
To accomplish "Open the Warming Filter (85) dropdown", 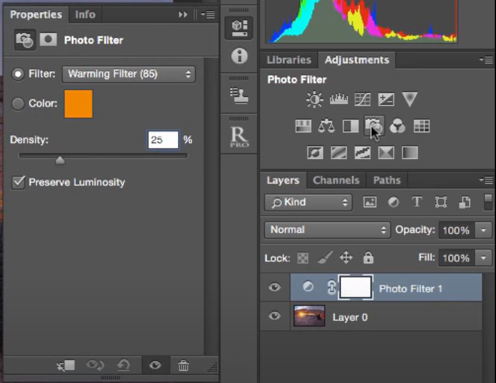I will point(128,74).
